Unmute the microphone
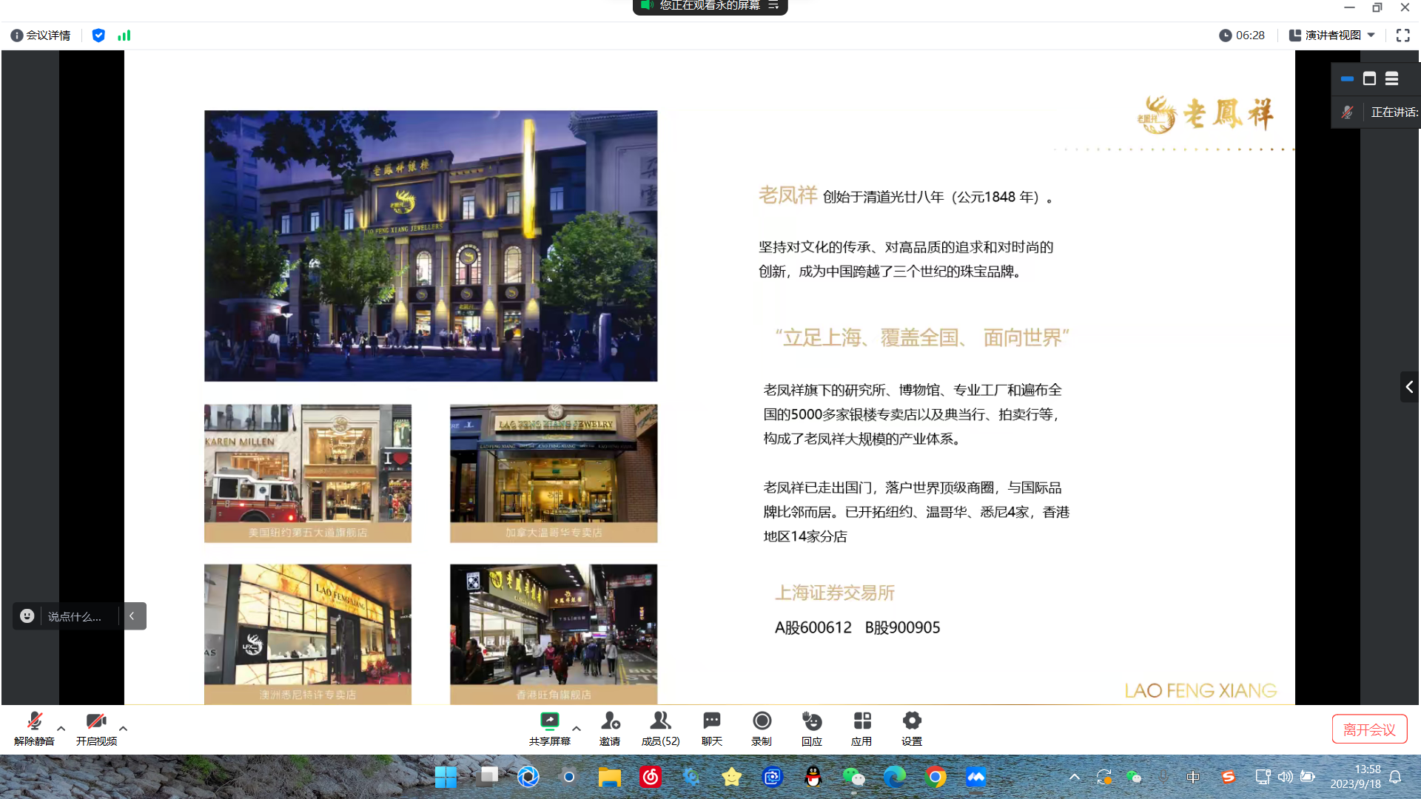Image resolution: width=1421 pixels, height=799 pixels. 34,721
